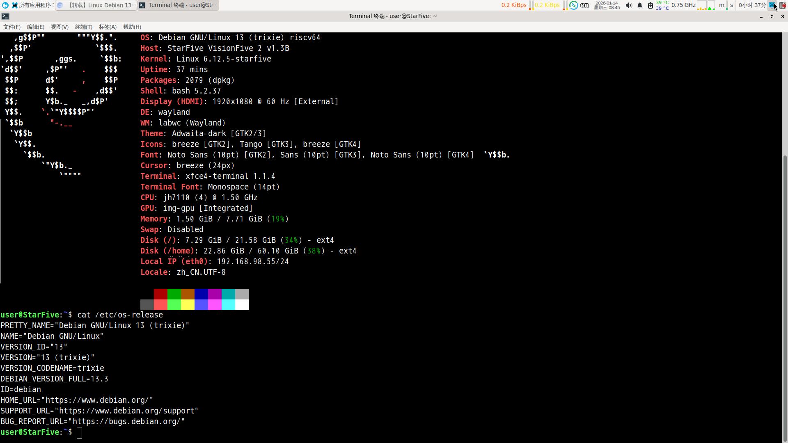
Task: Click the terminal icon in the window title bar
Action: pyautogui.click(x=5, y=16)
